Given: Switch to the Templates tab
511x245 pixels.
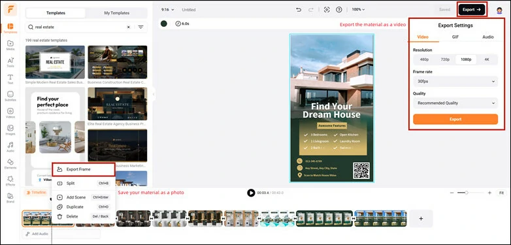Looking at the screenshot, I should point(56,13).
